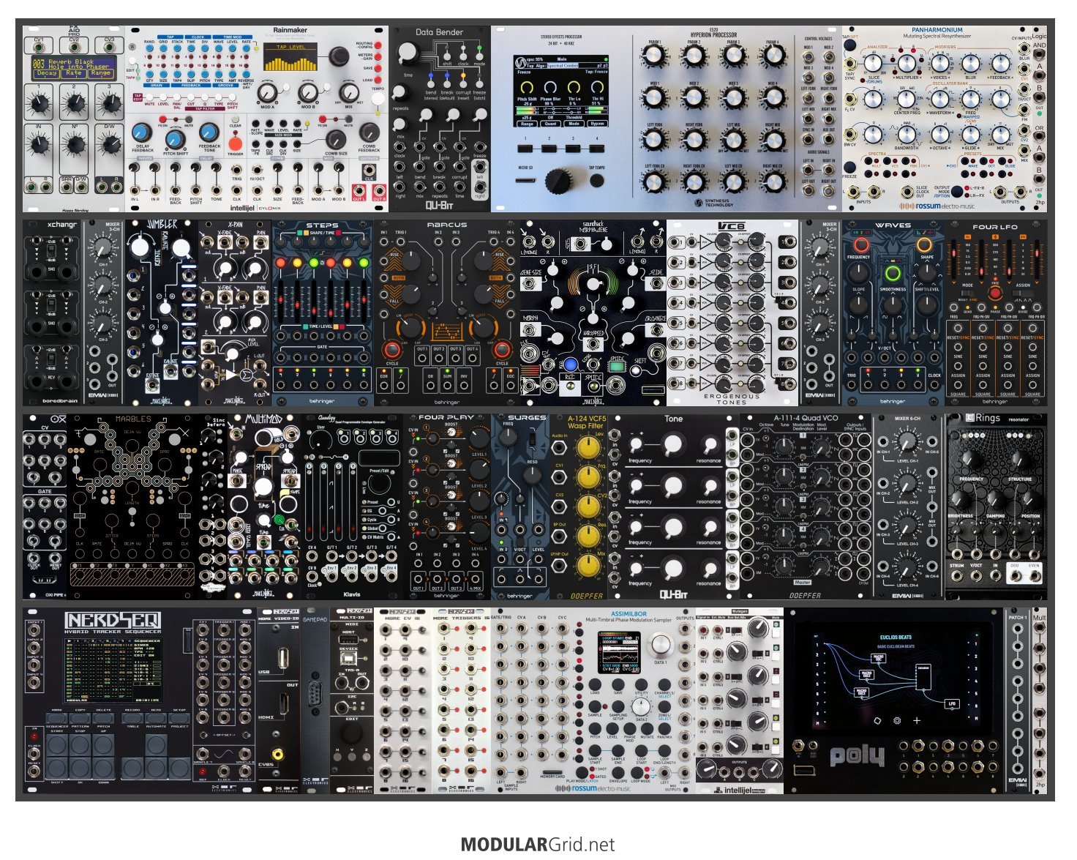Click the COMB SIZE knob on Rainmaker

[x=336, y=140]
